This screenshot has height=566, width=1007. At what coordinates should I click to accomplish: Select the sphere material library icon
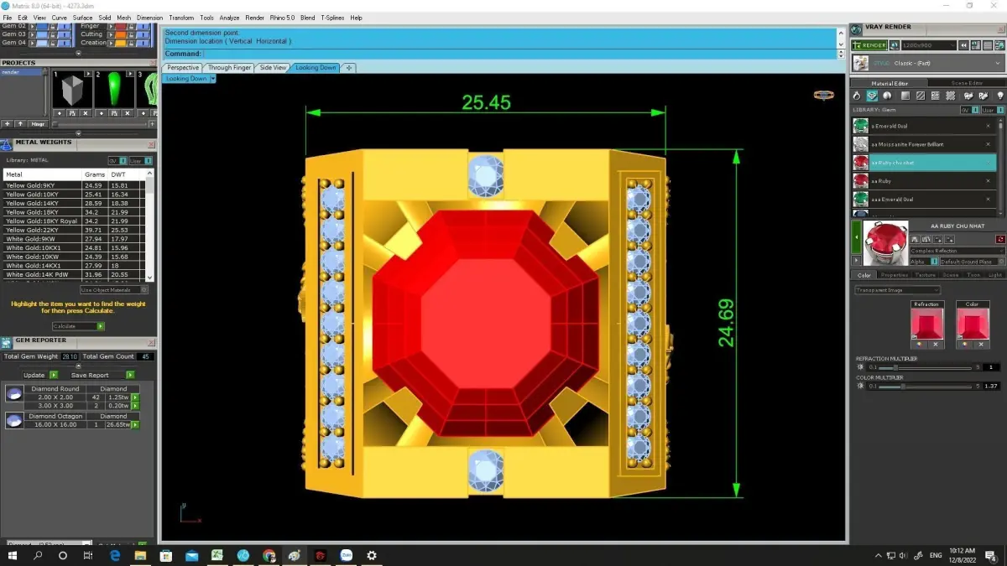(x=888, y=96)
